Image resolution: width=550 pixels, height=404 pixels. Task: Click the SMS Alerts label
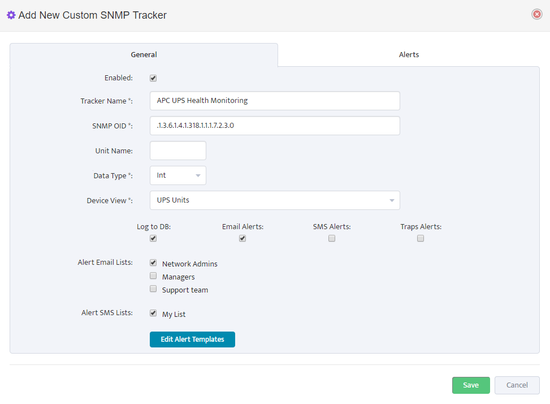[x=332, y=227]
